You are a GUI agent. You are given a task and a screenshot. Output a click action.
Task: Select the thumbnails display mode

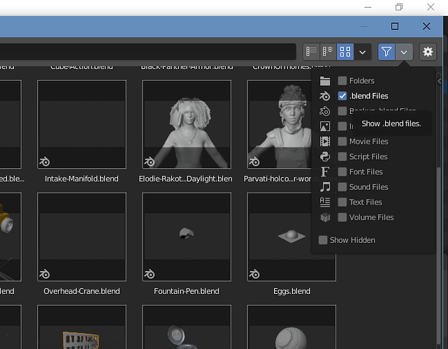point(345,52)
